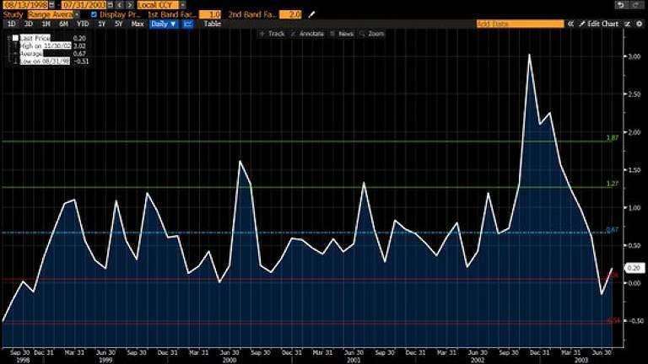Click the 2nd Band Factor value 2.0
648x364 pixels.
[x=290, y=14]
